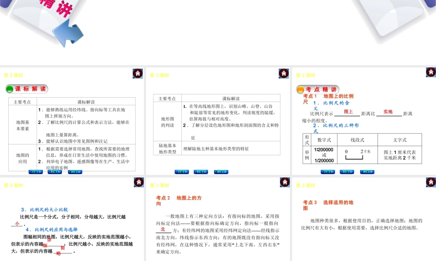The height and width of the screenshot is (261, 436).
Task: Open the slide thumbnail with the 地图基本要素 table
Action: pos(72,121)
